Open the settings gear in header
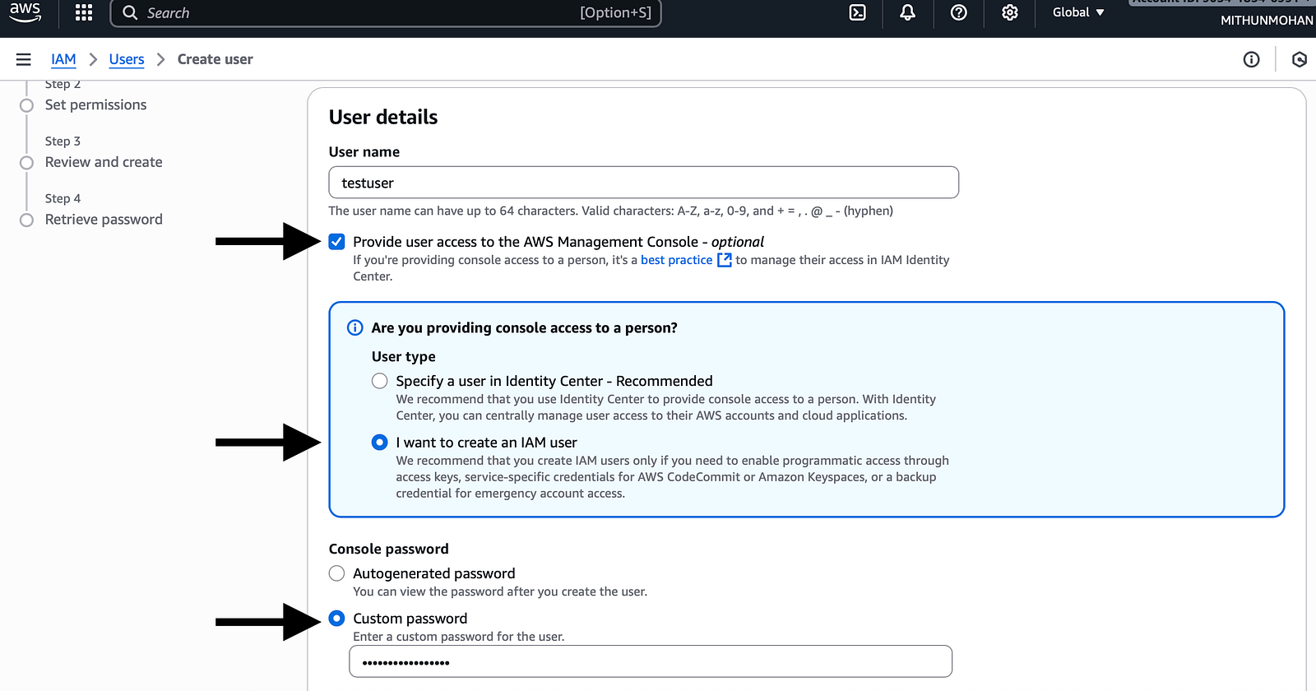Viewport: 1316px width, 691px height. 1010,12
